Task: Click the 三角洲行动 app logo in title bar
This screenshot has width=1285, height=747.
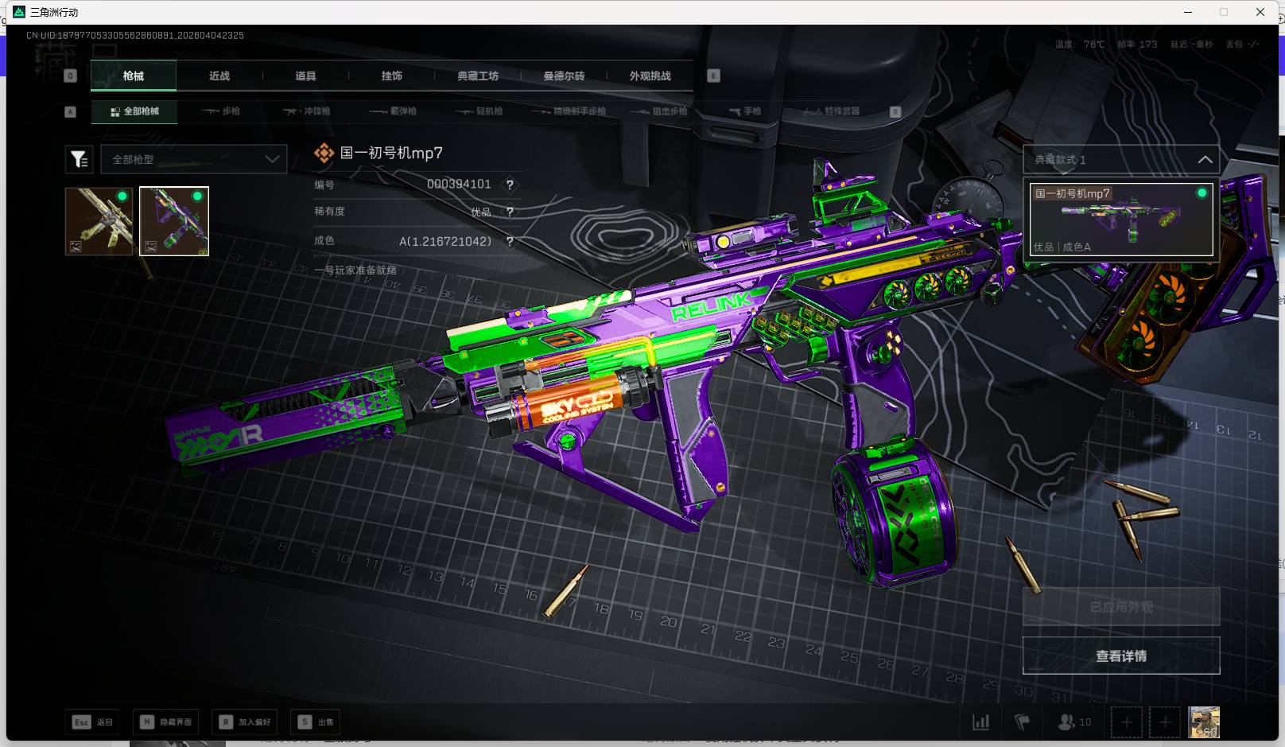Action: coord(19,12)
